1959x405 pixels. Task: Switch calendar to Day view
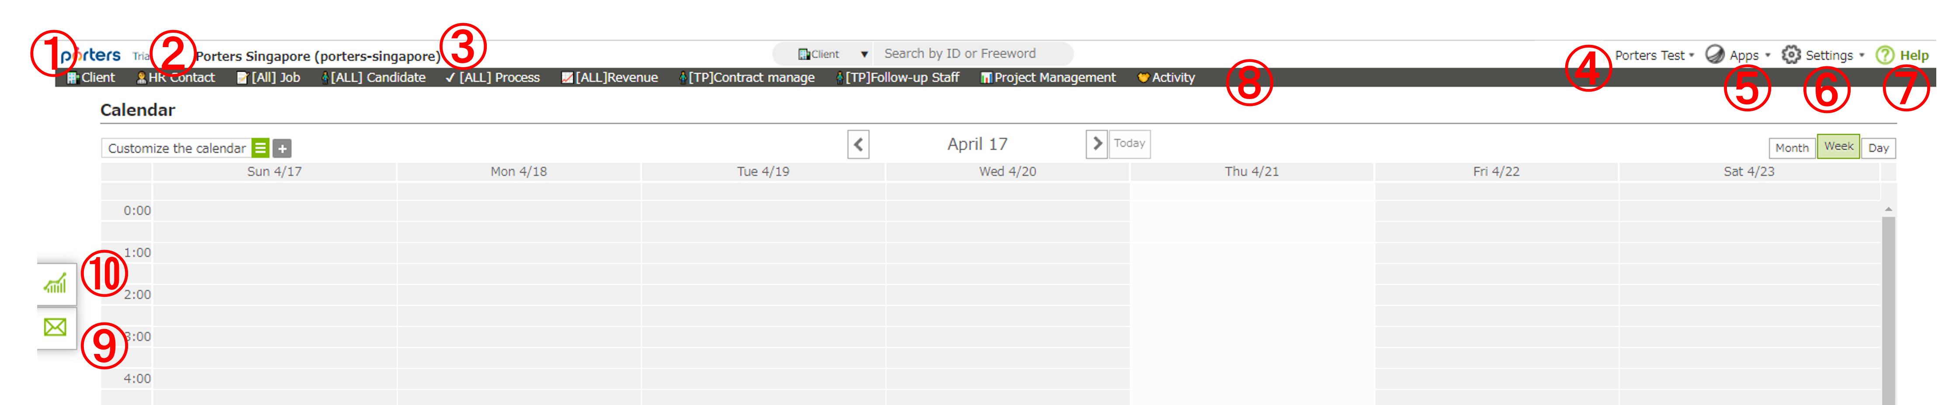click(1878, 148)
